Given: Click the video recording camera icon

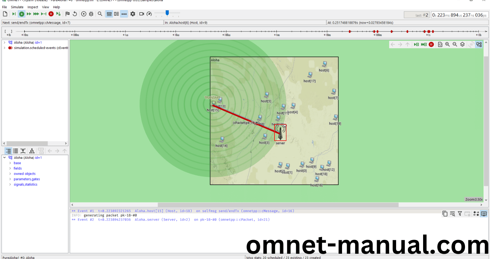Looking at the screenshot, I should click(x=142, y=14).
